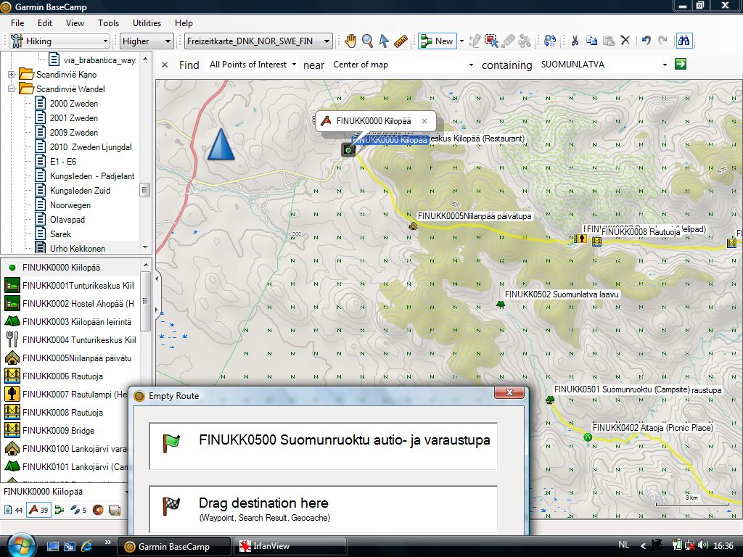Click the Cut scissors icon
Screen dimensions: 743x557
(x=575, y=41)
